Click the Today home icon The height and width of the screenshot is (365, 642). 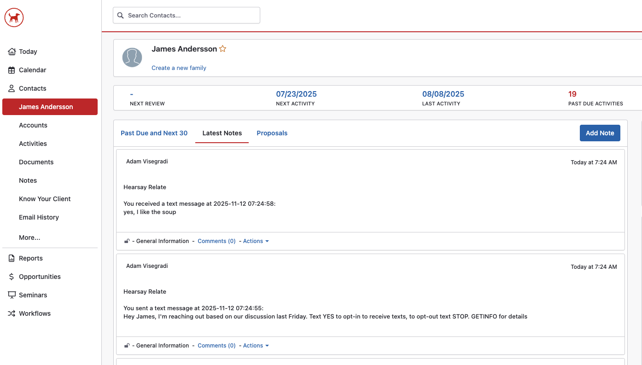pyautogui.click(x=12, y=52)
